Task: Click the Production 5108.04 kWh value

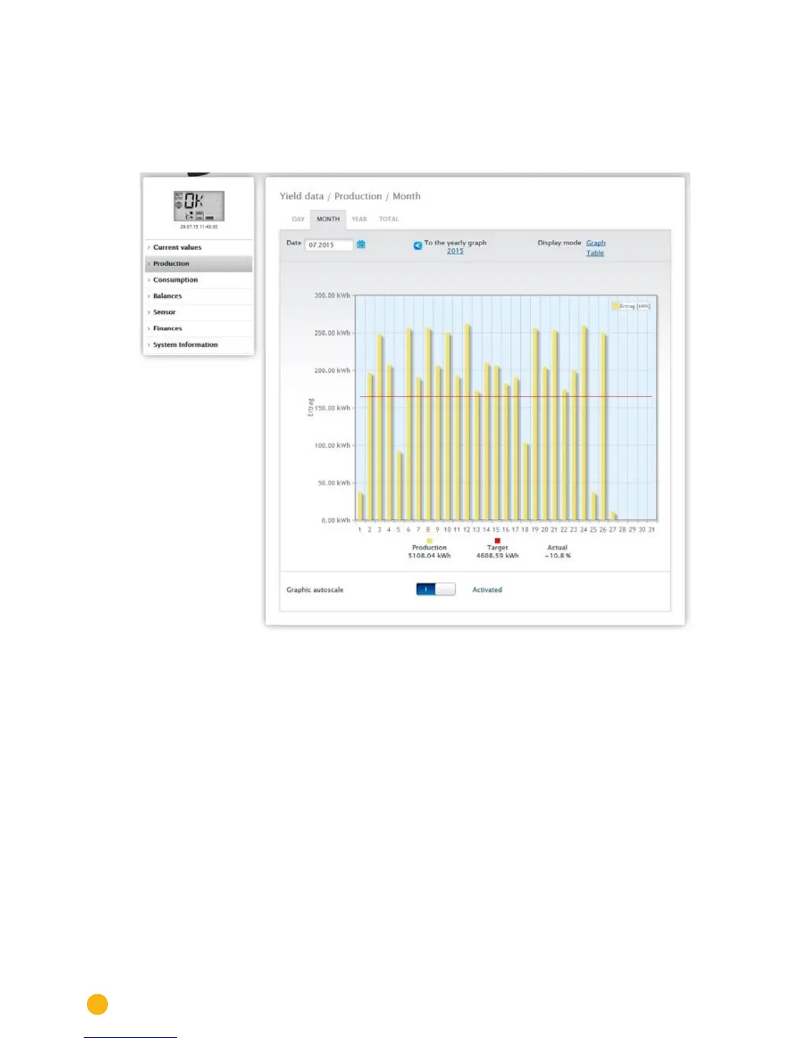Action: (x=429, y=556)
